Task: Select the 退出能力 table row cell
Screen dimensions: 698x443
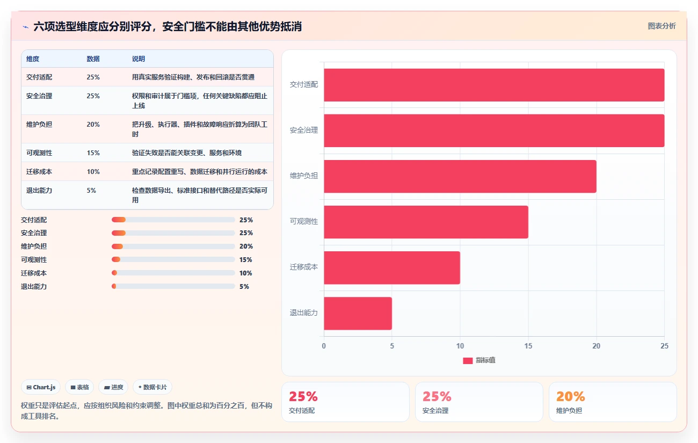Action: 39,191
